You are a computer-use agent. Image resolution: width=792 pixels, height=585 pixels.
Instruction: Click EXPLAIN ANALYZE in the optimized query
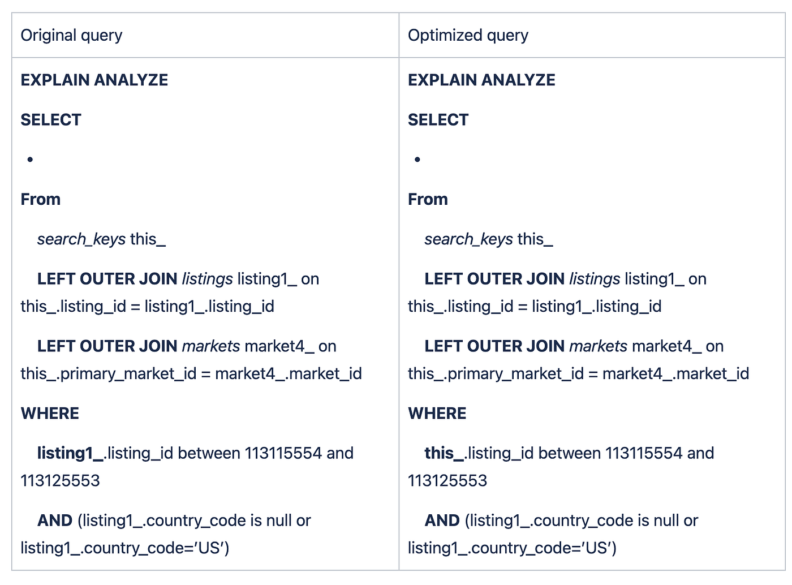coord(481,80)
